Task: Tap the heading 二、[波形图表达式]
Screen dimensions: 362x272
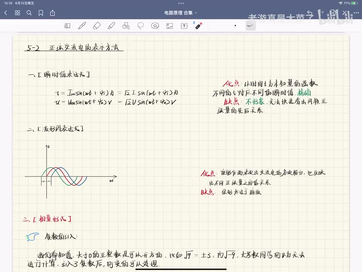Action: pyautogui.click(x=55, y=128)
